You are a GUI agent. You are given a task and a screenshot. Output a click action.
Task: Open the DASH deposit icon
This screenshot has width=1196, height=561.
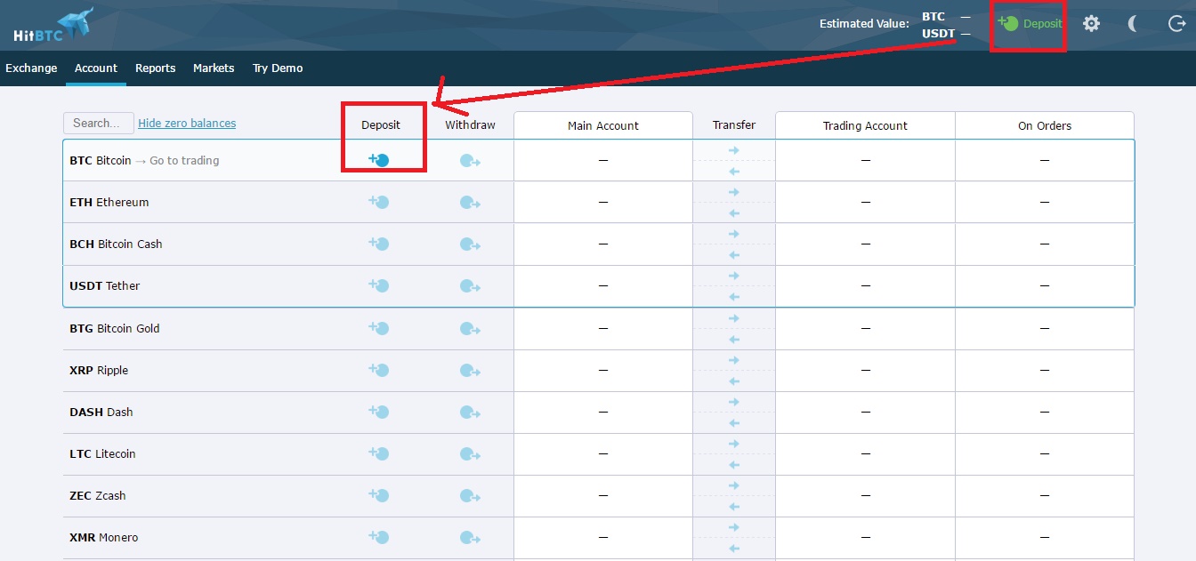(x=379, y=412)
